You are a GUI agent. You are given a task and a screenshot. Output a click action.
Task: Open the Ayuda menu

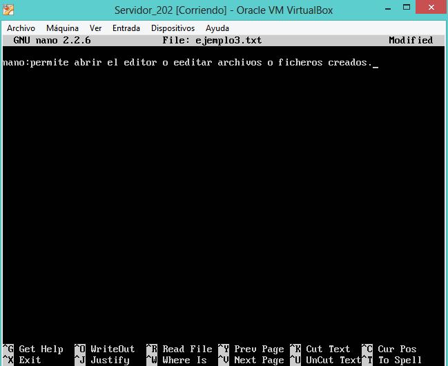[x=217, y=28]
